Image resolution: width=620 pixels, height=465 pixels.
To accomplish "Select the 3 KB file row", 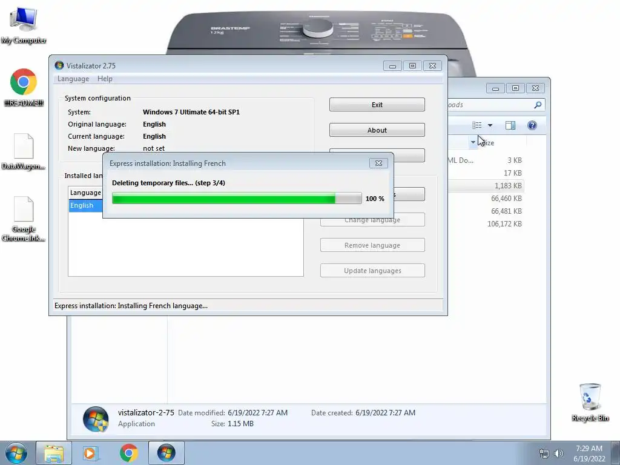I will [486, 160].
